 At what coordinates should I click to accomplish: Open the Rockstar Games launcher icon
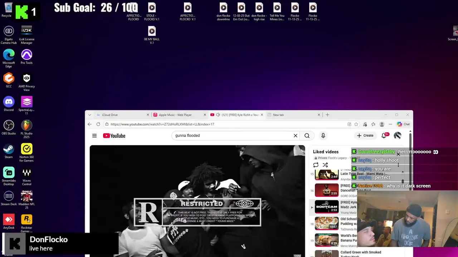click(x=26, y=223)
